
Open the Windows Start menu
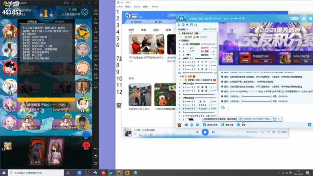pyautogui.click(x=4, y=173)
